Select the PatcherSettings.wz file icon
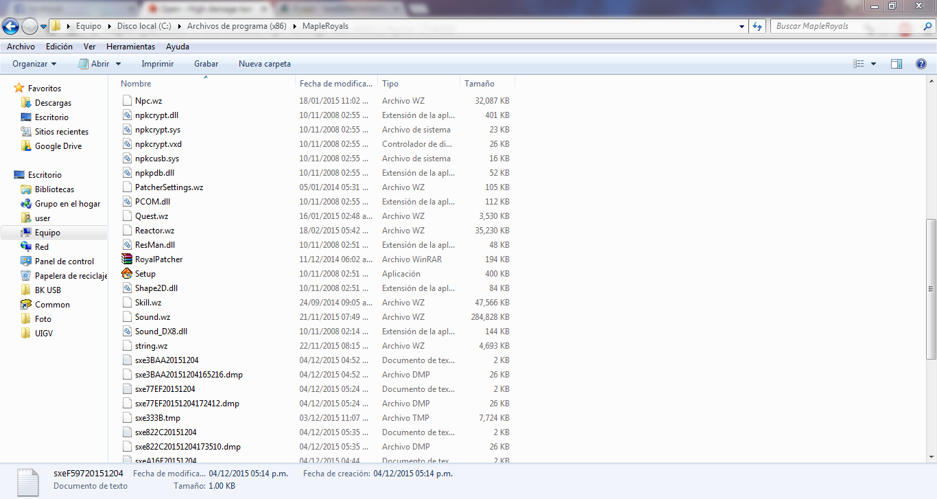Screen dimensions: 937x499 tap(127, 187)
